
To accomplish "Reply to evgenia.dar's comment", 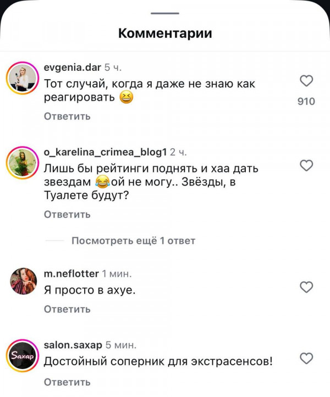I will click(67, 116).
